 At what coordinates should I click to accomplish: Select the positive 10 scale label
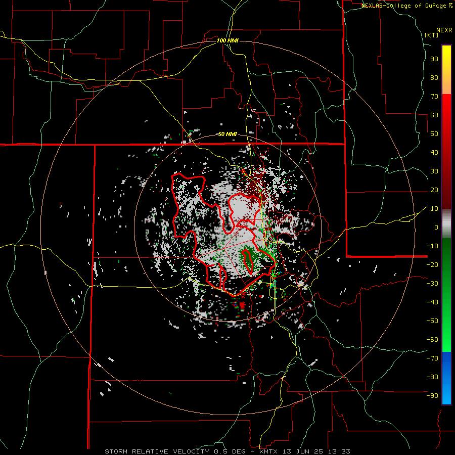click(434, 209)
